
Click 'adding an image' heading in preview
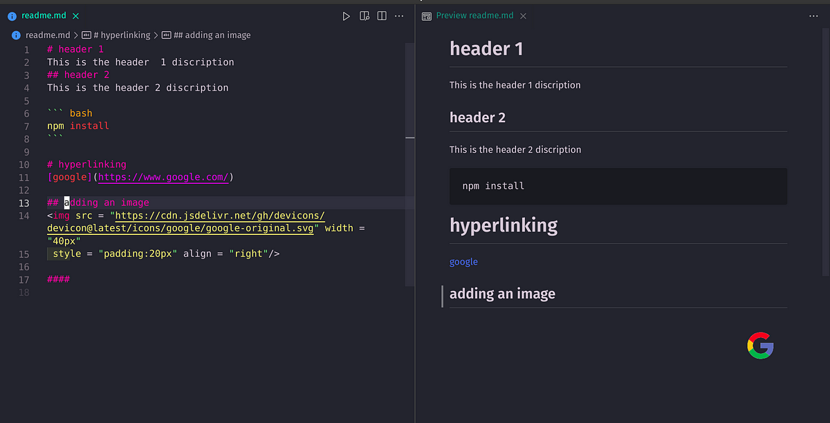502,294
